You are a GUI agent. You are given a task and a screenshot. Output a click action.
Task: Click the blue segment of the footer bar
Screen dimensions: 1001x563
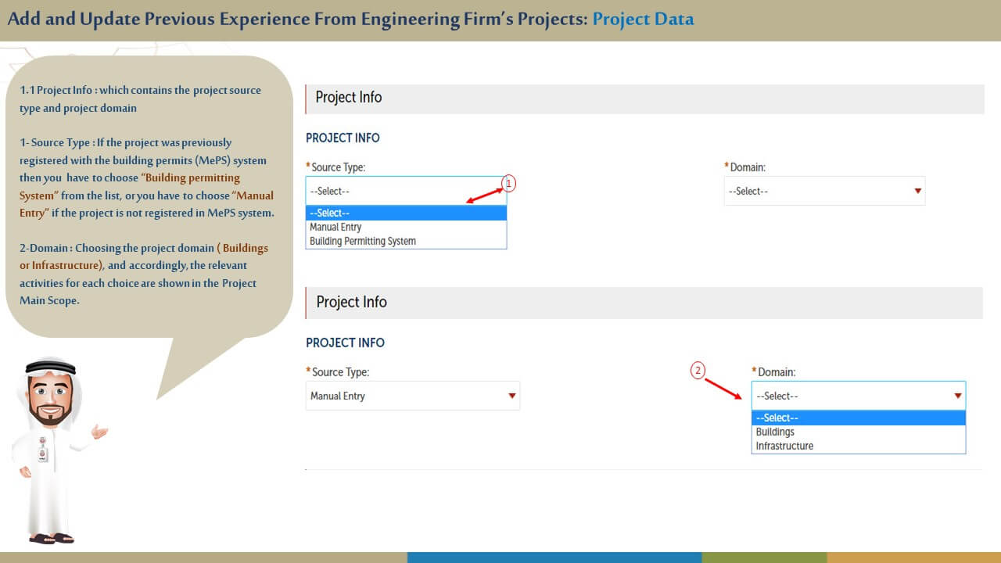[554, 558]
